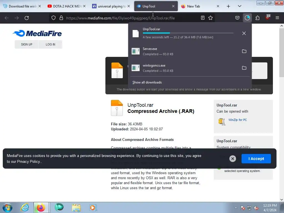Click the WinZip application icon

(x=222, y=121)
